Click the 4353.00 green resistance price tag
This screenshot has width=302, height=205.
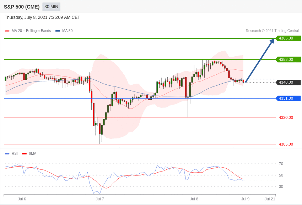click(288, 59)
